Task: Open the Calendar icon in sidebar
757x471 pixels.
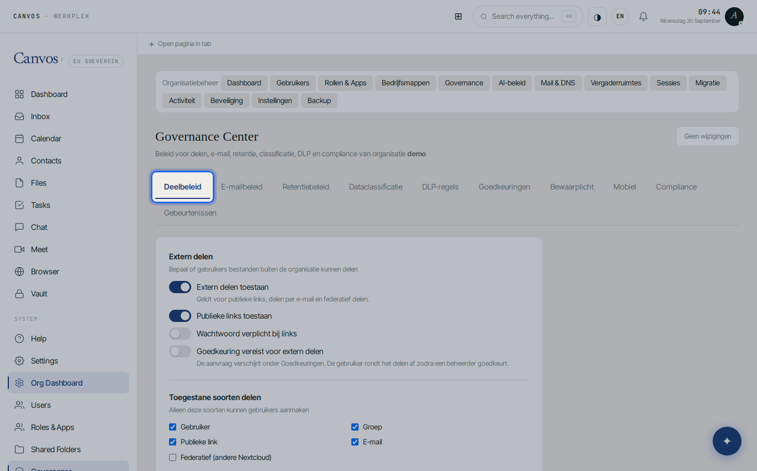Action: coord(19,139)
